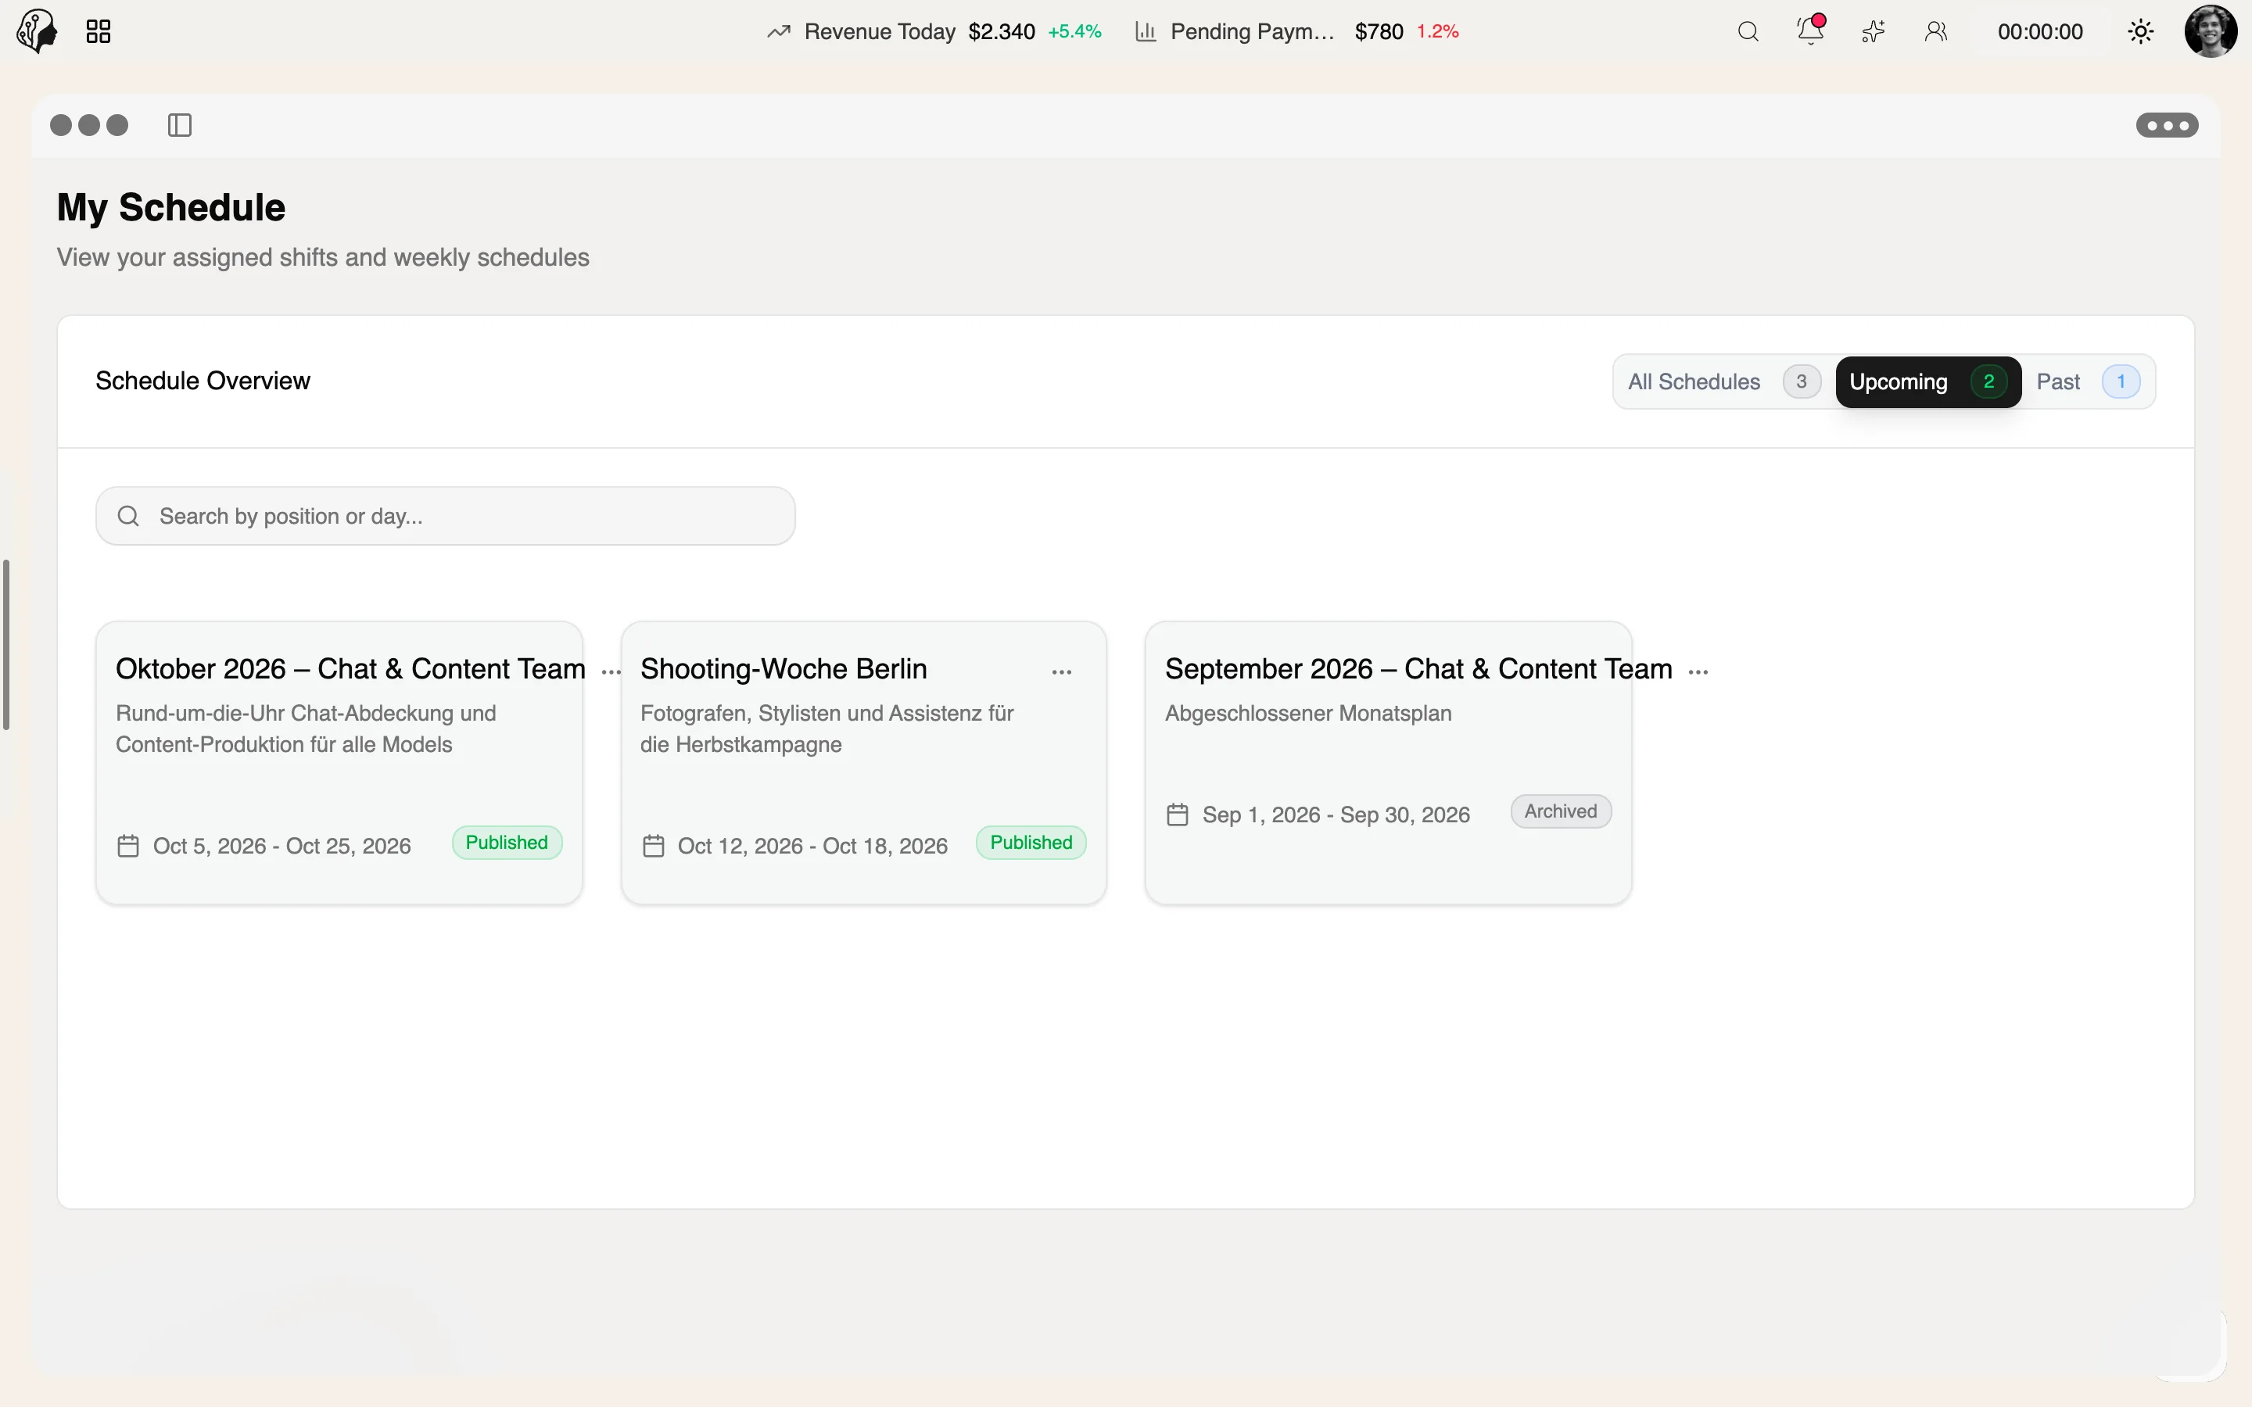Open options menu for Shooting-Woche Berlin card
This screenshot has height=1407, width=2252.
coord(1062,672)
